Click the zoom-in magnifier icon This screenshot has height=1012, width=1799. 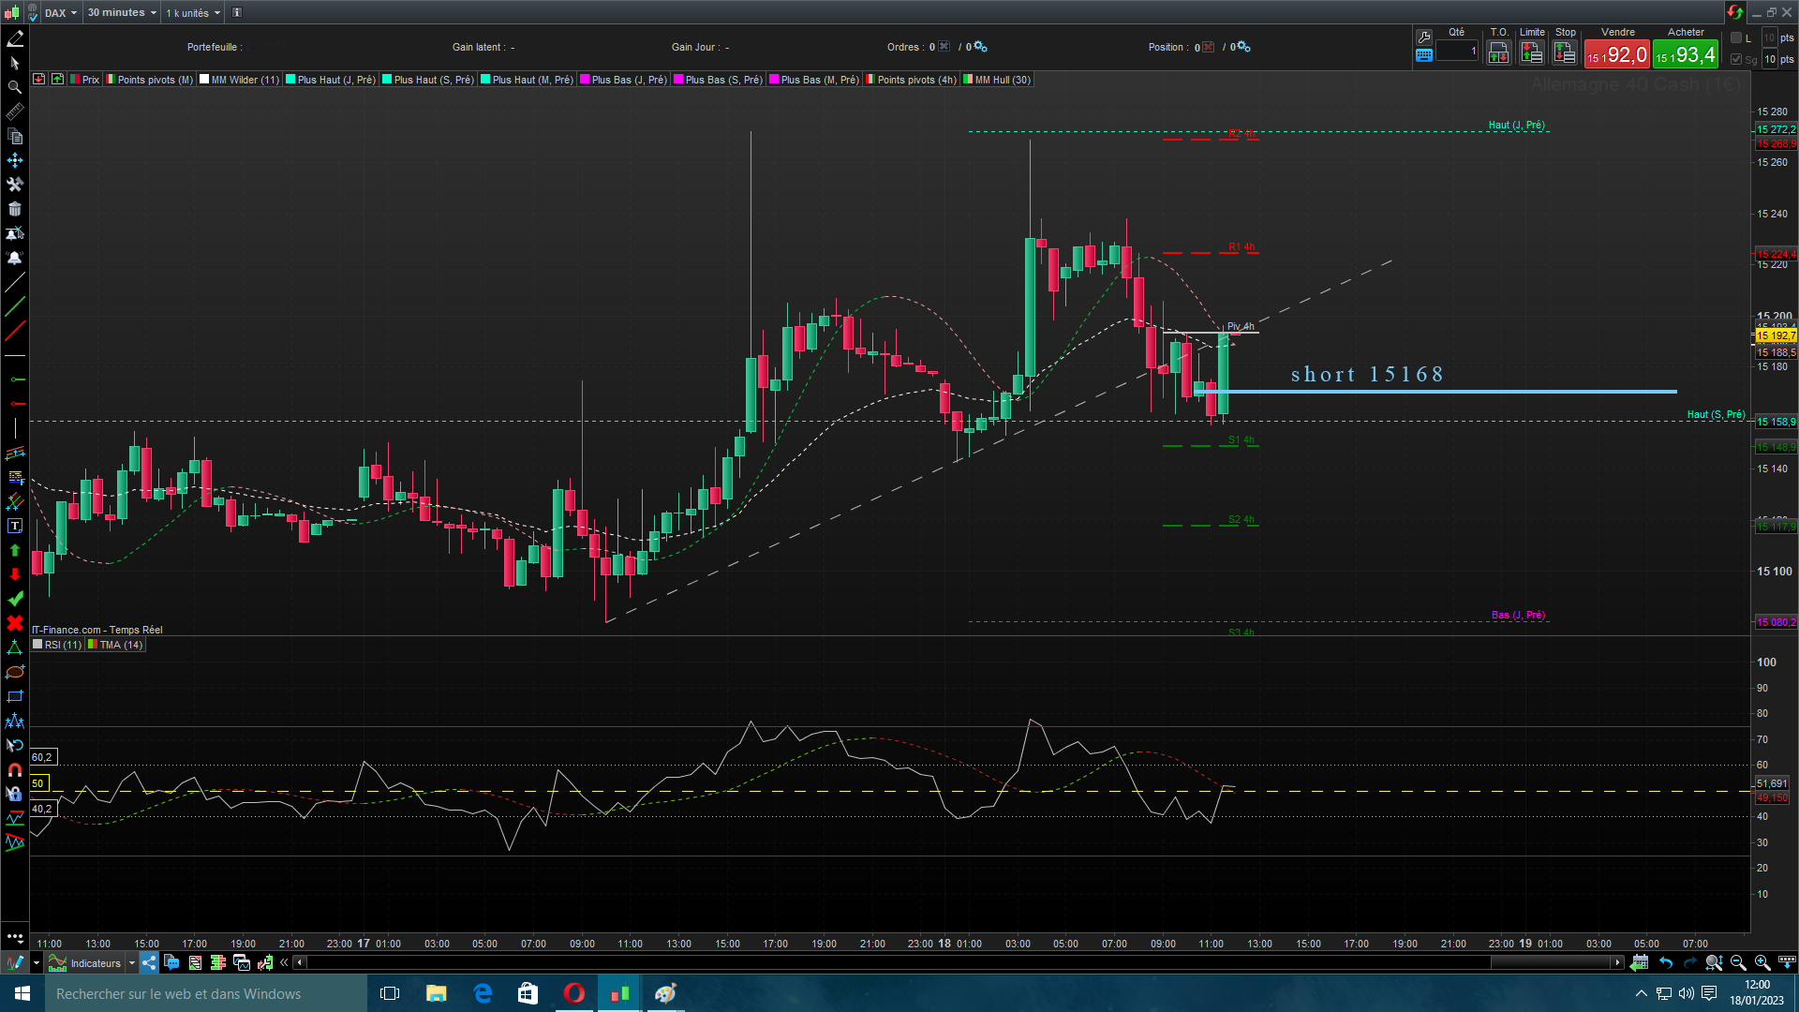coord(1762,962)
